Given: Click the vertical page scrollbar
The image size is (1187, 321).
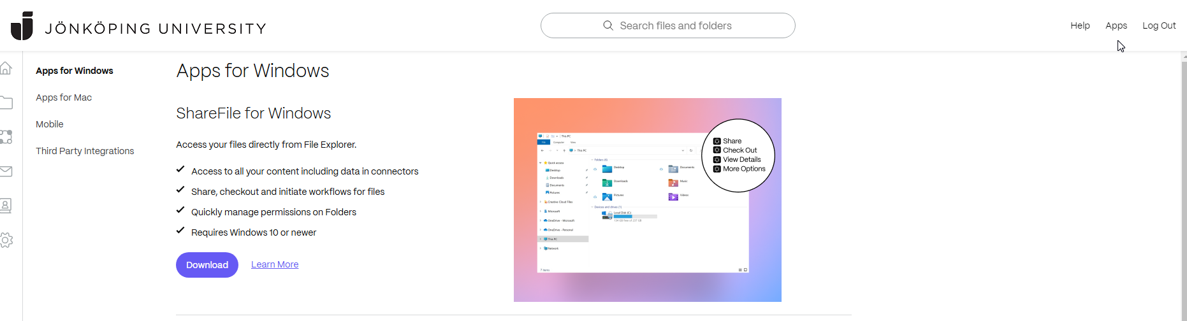Looking at the screenshot, I should tap(1184, 191).
